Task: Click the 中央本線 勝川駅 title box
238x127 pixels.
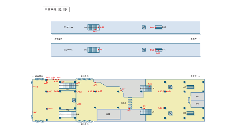Action: click(x=56, y=10)
